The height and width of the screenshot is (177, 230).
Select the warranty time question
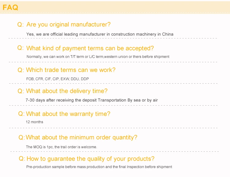point(68,114)
